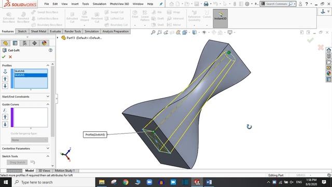Open the View Settings monitor icon
Screen dimensions: 332x187
point(230,32)
